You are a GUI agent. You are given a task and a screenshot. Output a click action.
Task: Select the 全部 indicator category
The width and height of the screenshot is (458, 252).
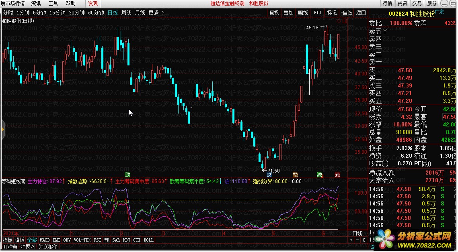coord(32,240)
